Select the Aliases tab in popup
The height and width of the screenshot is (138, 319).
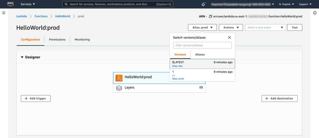(200, 54)
